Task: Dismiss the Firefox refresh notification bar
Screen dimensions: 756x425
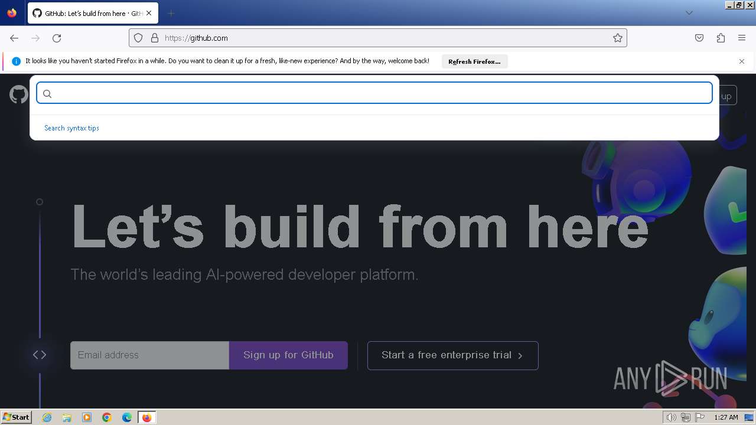Action: click(x=742, y=61)
